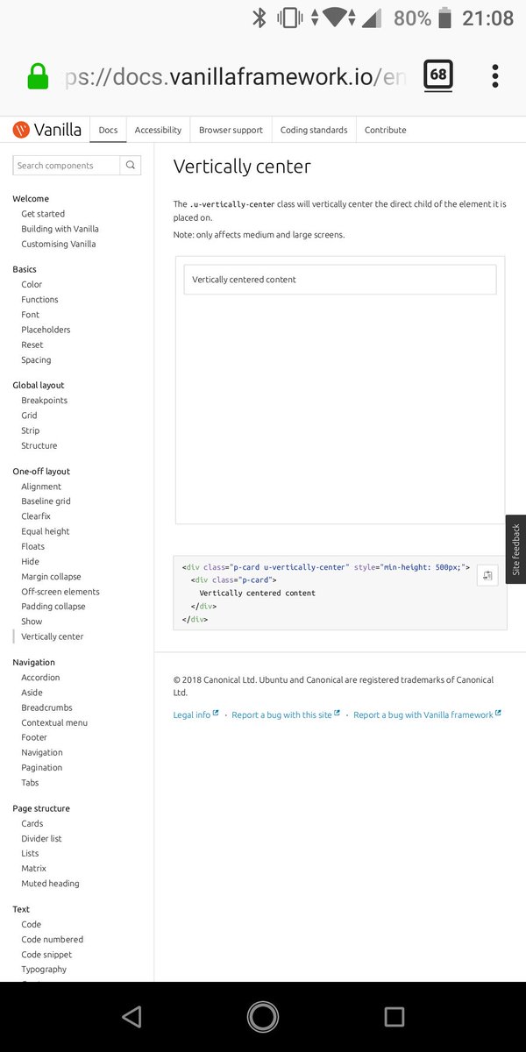Open Report a bug with Vanilla framework
This screenshot has width=526, height=1052.
click(x=427, y=714)
